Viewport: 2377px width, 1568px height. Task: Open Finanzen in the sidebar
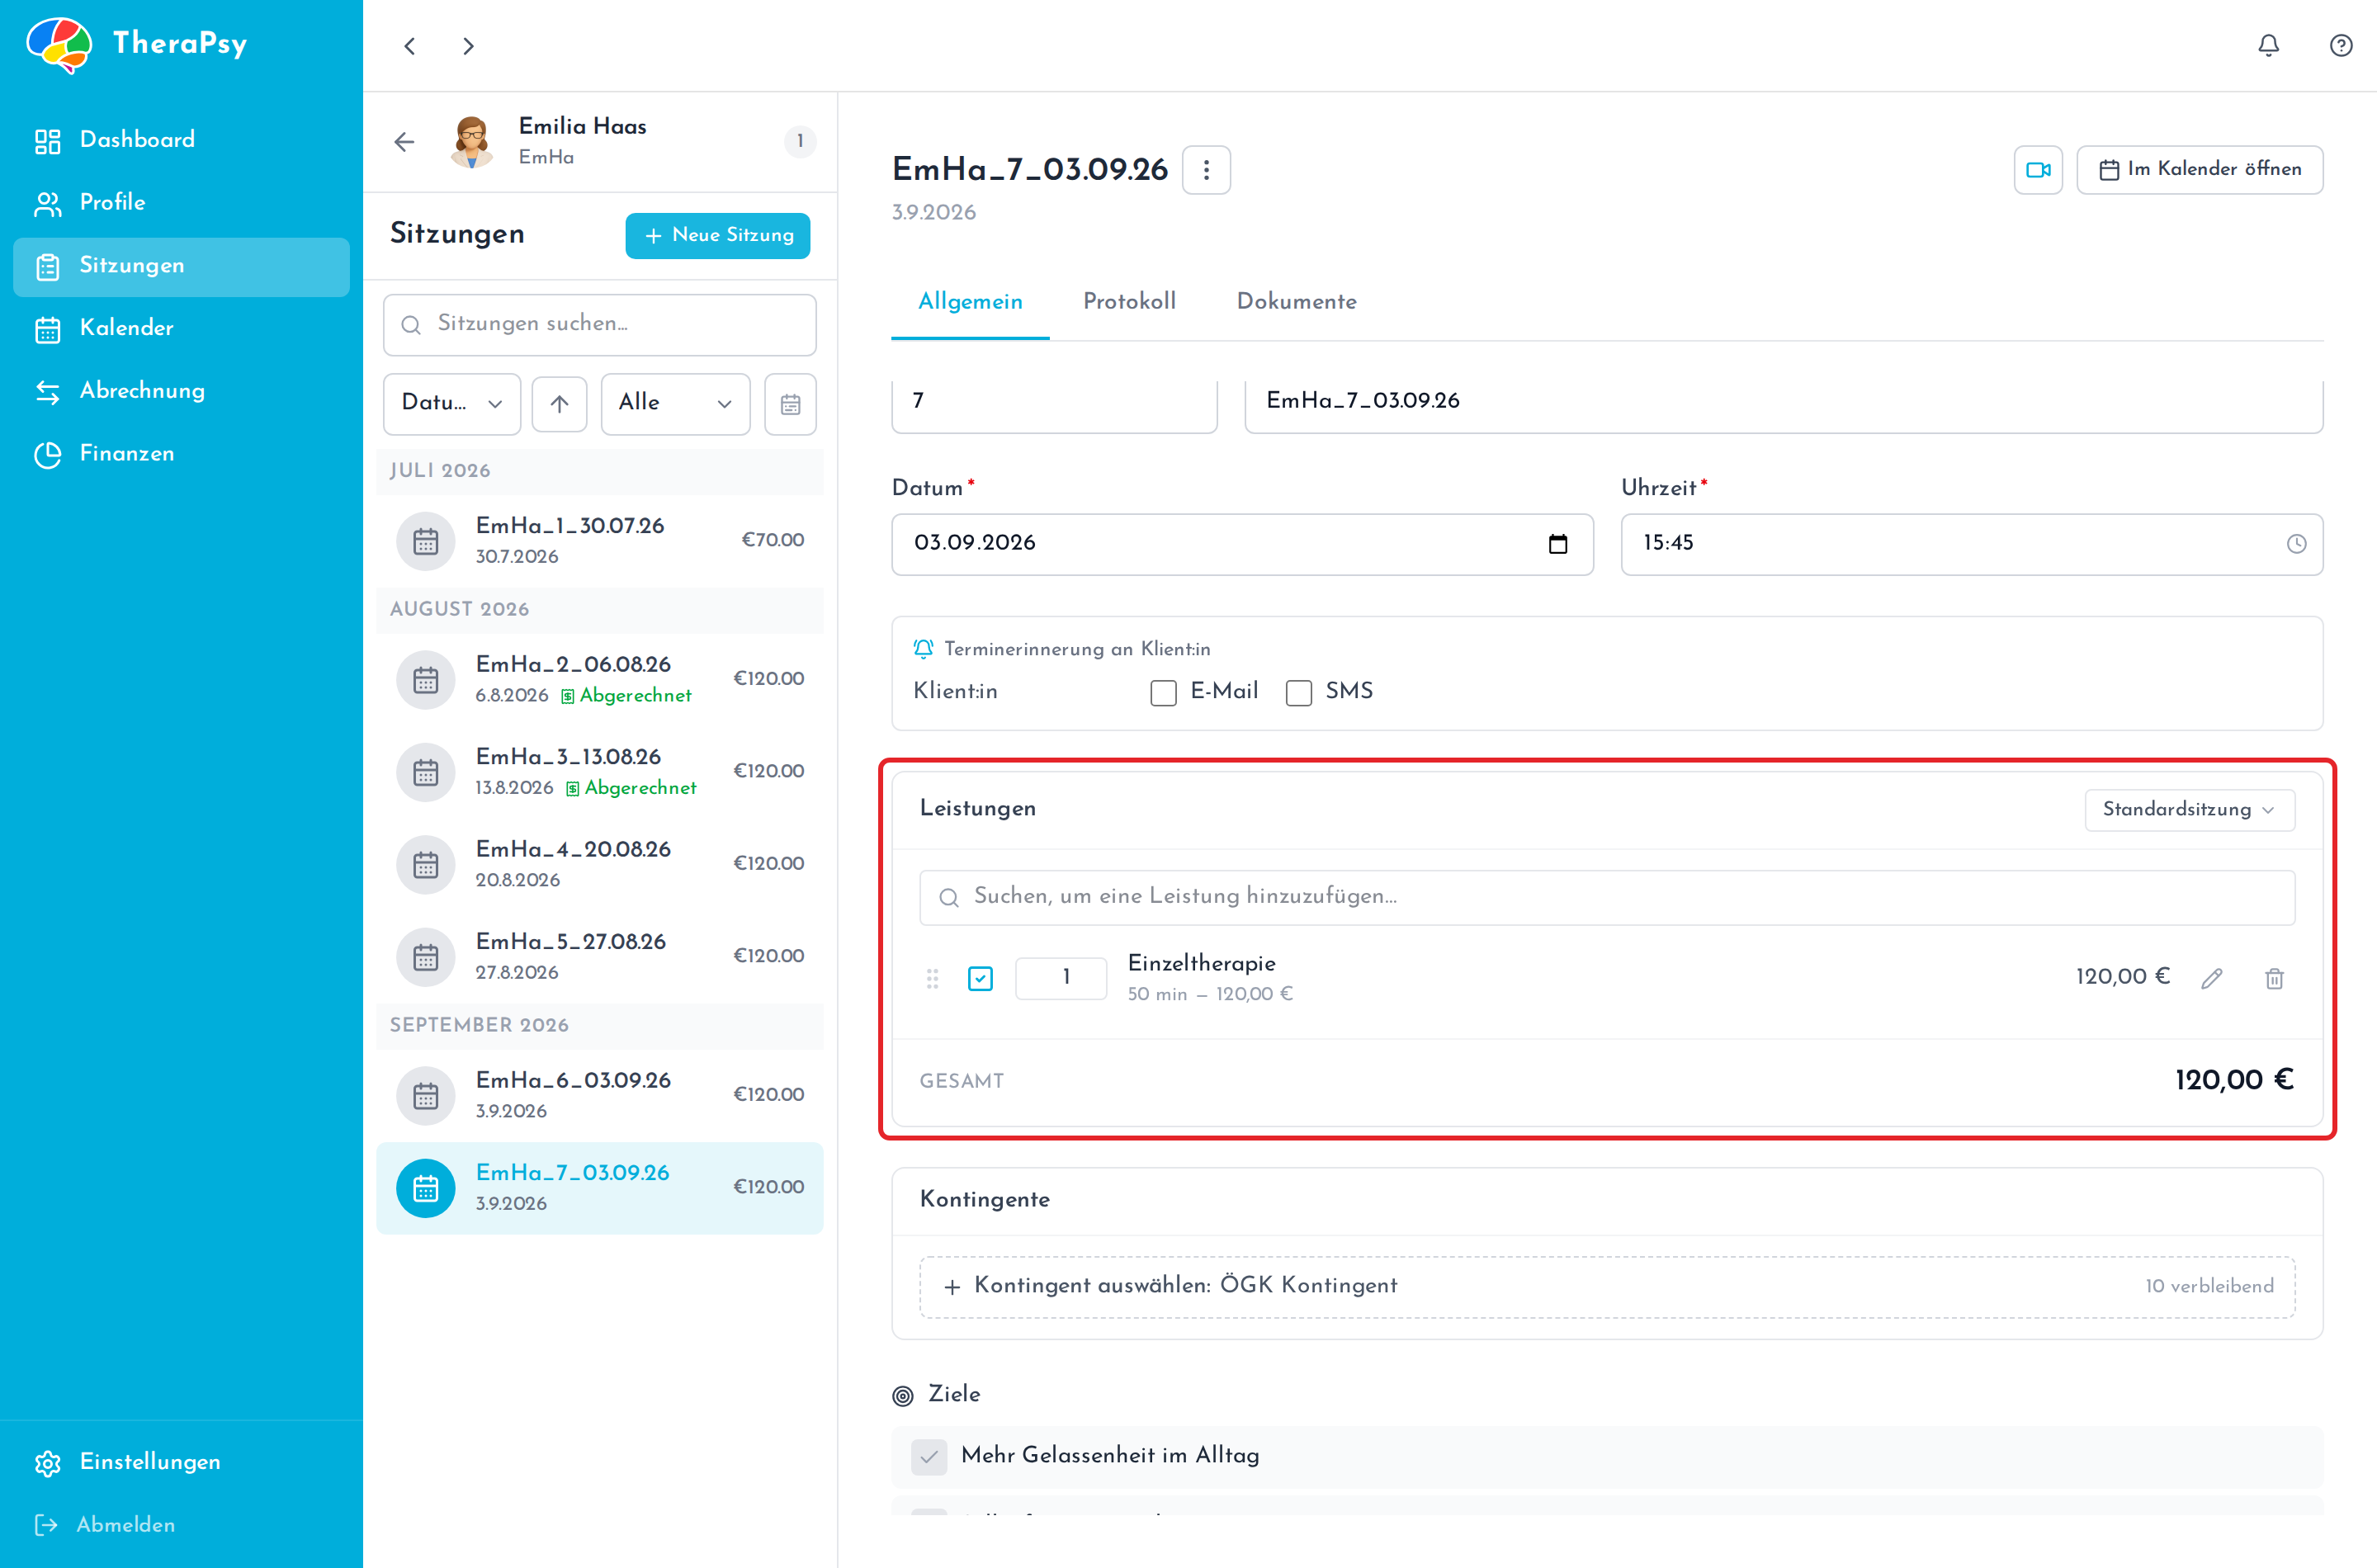[x=181, y=454]
